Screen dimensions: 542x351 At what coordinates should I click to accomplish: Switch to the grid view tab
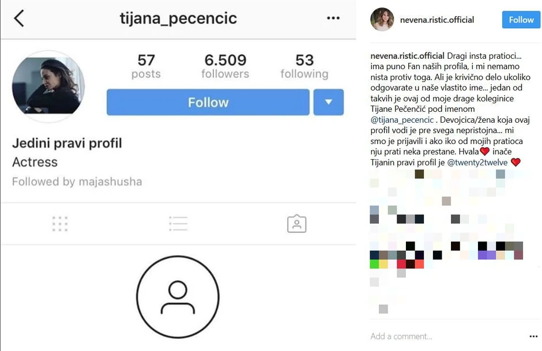tap(60, 224)
